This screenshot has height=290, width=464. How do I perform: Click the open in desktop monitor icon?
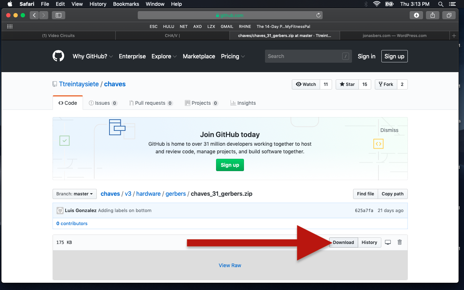point(388,242)
